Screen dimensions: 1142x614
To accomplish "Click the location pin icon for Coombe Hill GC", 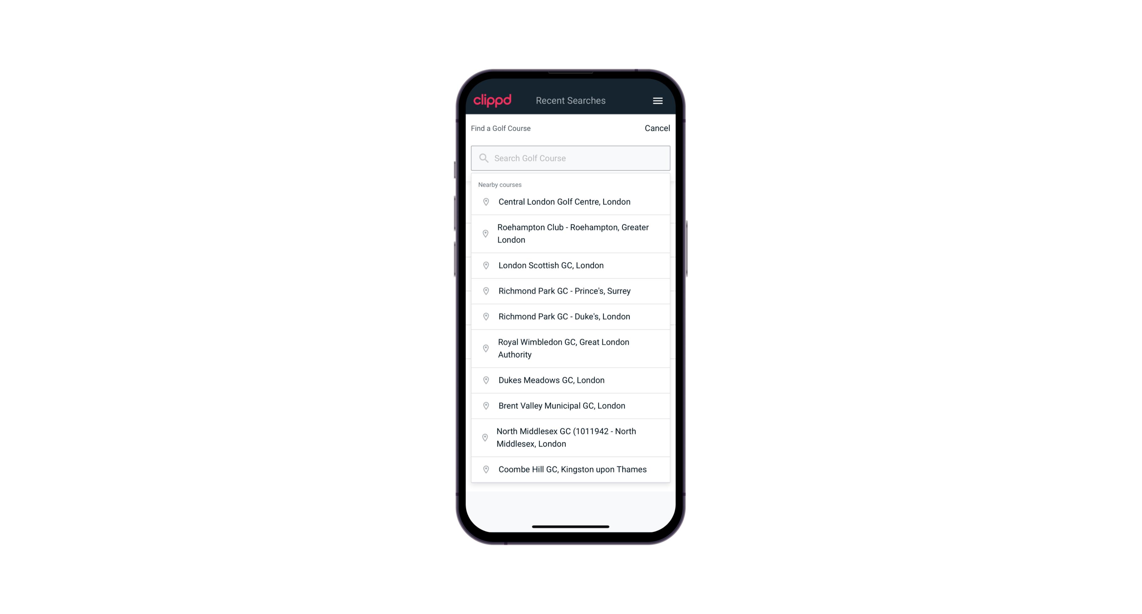I will (485, 469).
